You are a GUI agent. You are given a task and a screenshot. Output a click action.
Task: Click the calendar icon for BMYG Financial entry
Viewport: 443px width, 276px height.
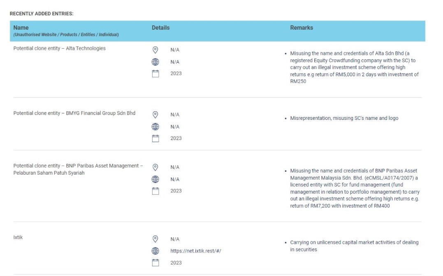(x=155, y=138)
